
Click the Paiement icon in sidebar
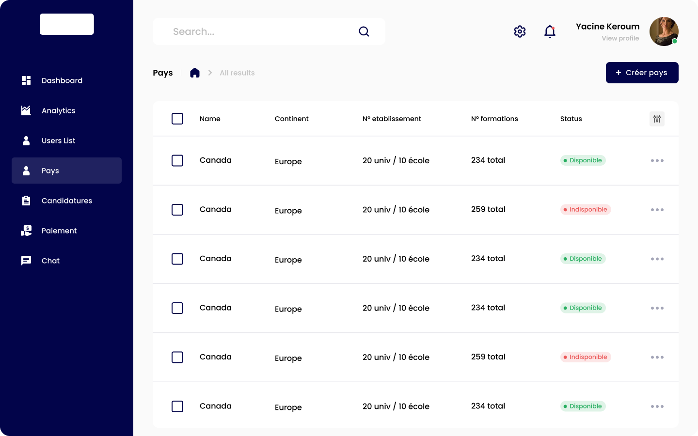[26, 231]
